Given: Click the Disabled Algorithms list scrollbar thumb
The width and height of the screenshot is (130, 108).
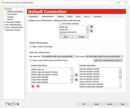Looking at the screenshot, I should point(120,75).
